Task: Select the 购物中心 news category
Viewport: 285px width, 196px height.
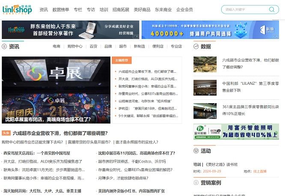Action: (x=75, y=46)
